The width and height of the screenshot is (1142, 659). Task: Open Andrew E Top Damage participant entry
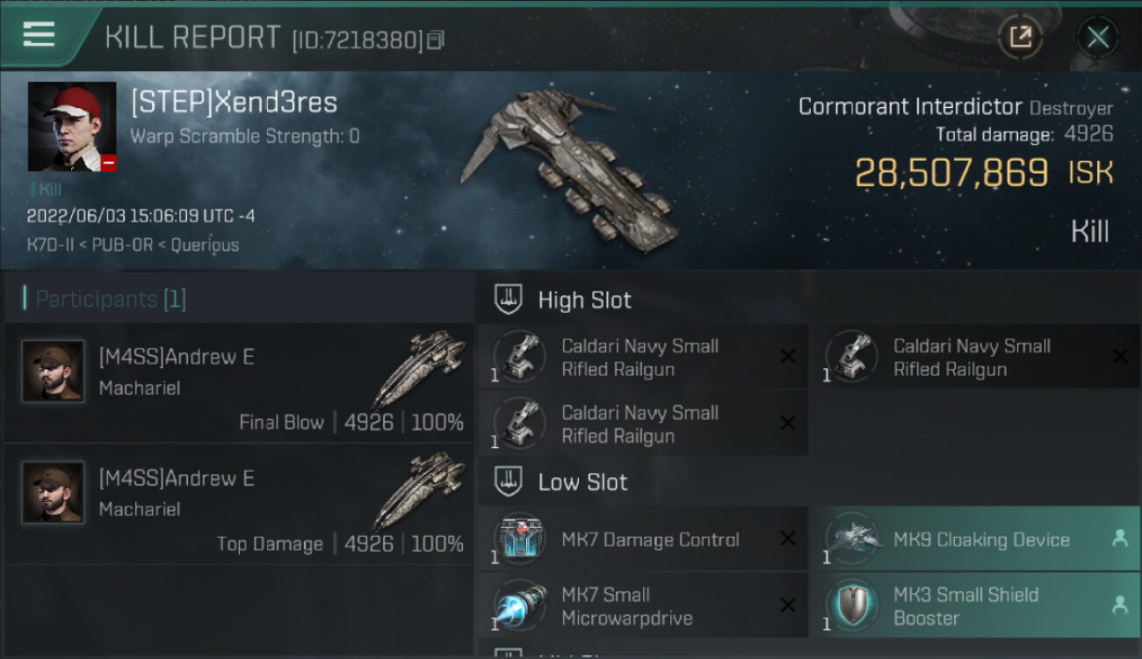point(239,504)
